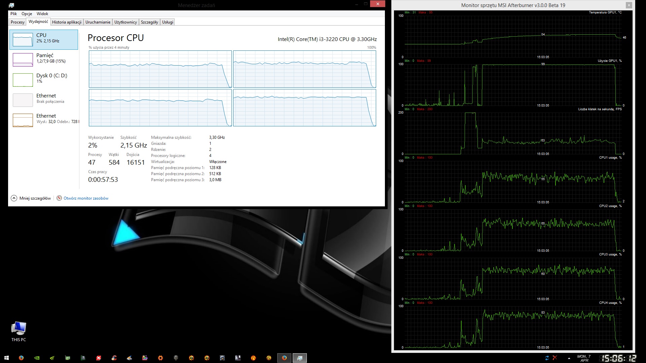Screen dimensions: 646x363
Task: Click the 3,30 GHz maximum speed value
Action: [217, 137]
